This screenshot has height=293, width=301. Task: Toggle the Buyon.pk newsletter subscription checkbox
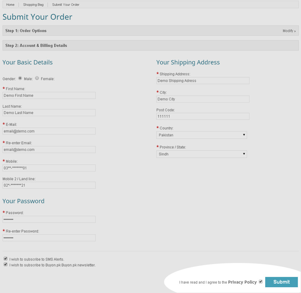(6, 264)
